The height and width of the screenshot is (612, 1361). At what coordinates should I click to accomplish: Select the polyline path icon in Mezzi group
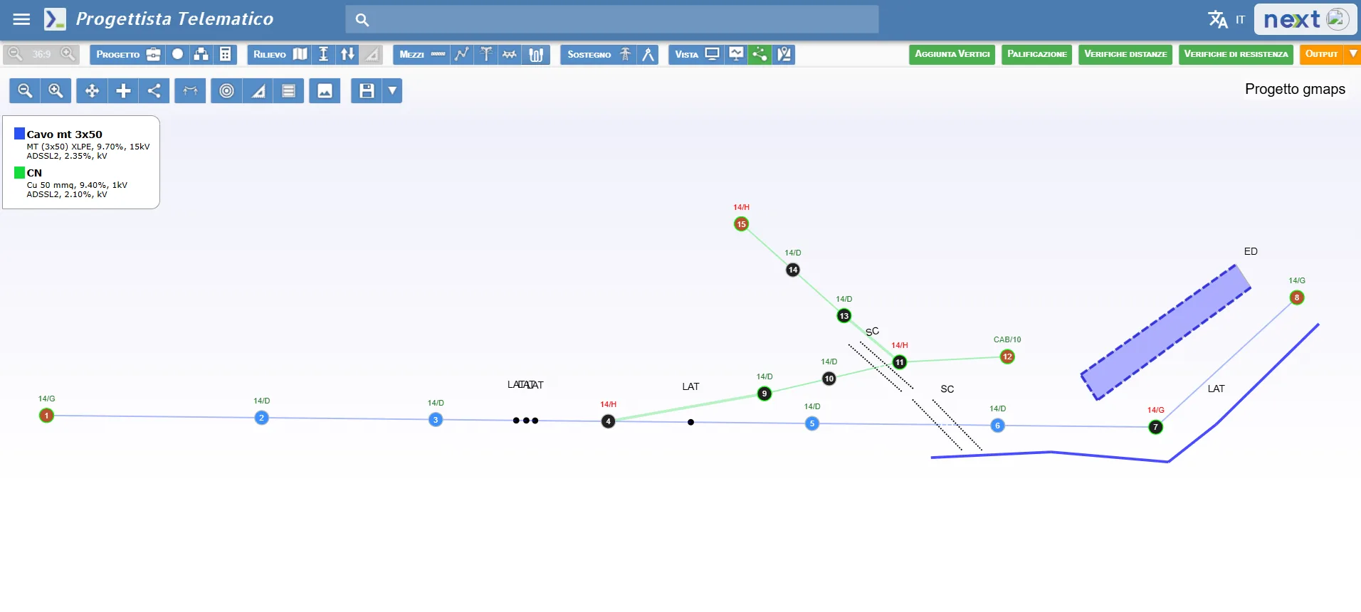pos(463,54)
